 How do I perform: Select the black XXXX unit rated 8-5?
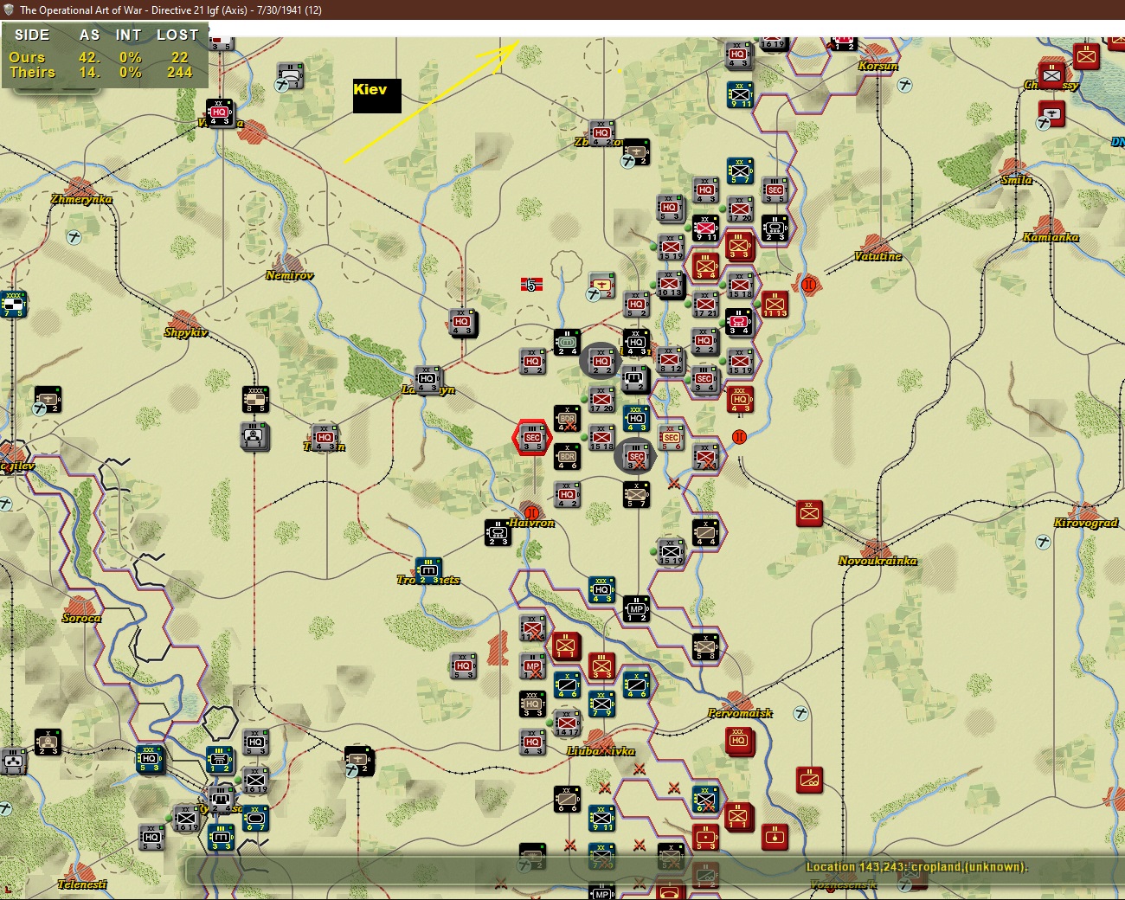click(x=255, y=399)
